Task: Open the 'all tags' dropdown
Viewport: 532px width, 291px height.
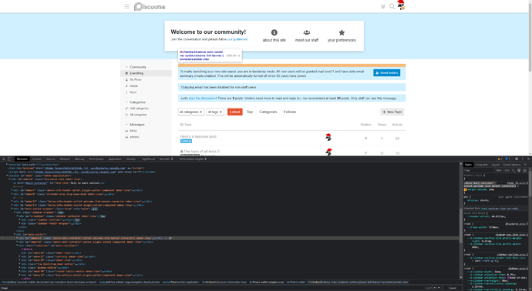Action: (215, 112)
